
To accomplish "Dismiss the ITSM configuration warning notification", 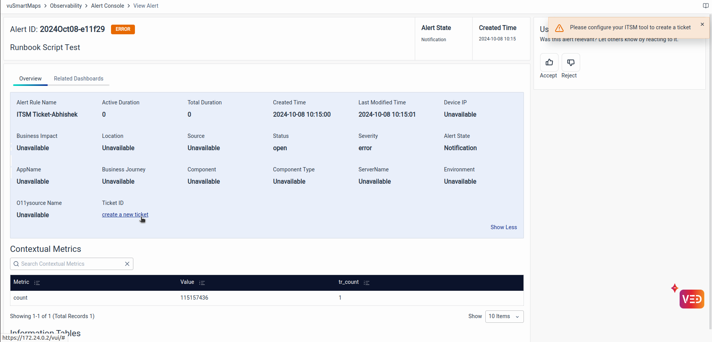I will click(702, 24).
